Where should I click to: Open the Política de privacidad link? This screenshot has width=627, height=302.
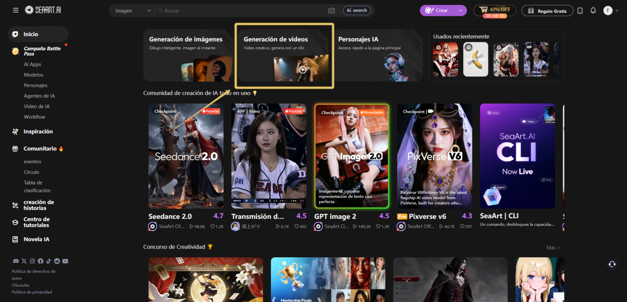pos(32,292)
